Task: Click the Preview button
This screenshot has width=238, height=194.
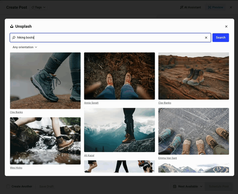Action: coord(215,7)
